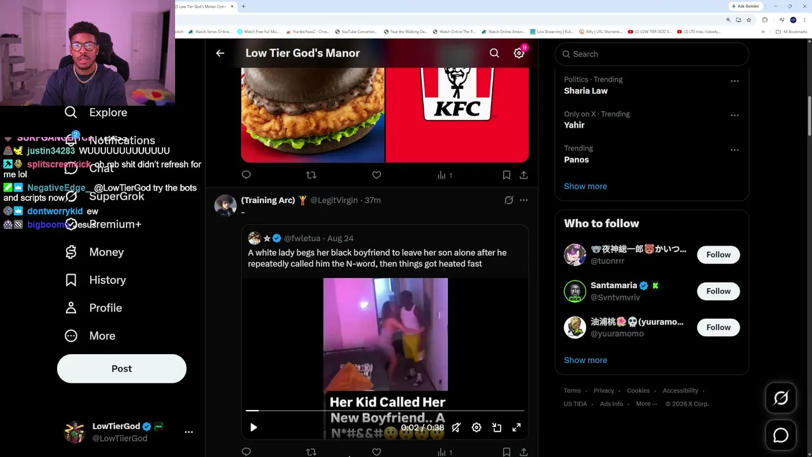
Task: Open options for Panos trend
Action: coord(735,150)
